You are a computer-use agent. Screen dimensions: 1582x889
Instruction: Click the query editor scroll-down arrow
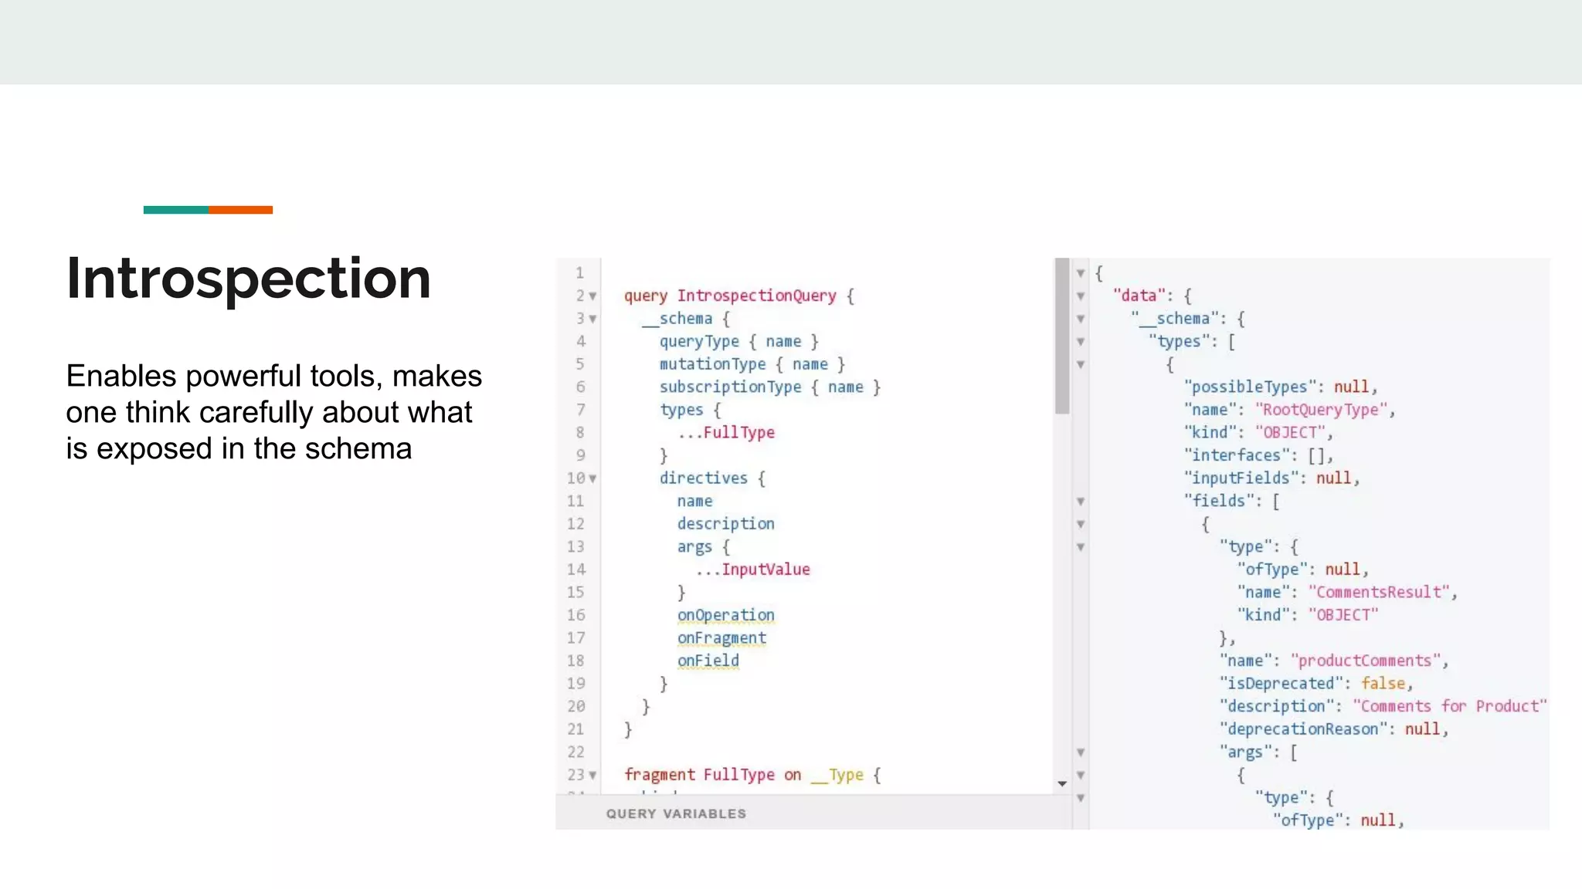1062,784
